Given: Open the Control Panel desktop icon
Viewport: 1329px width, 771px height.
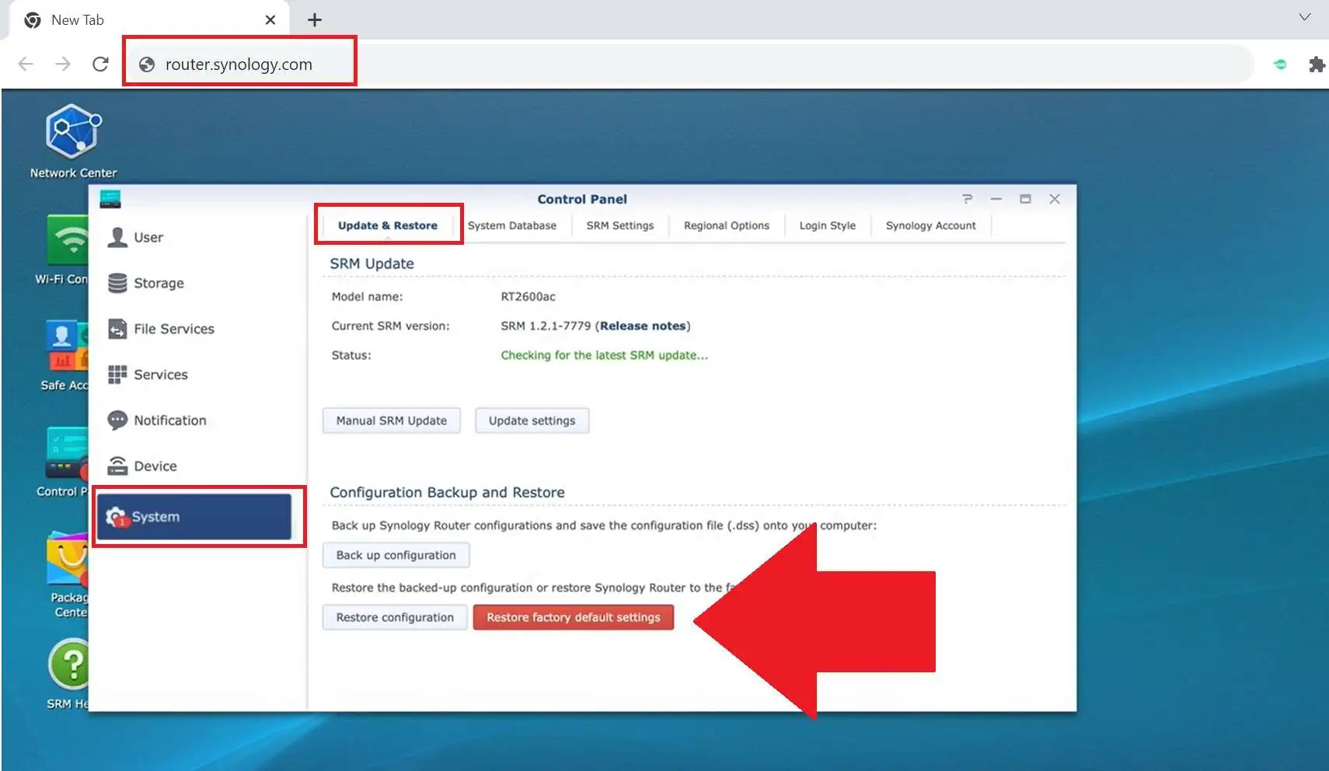Looking at the screenshot, I should (65, 462).
